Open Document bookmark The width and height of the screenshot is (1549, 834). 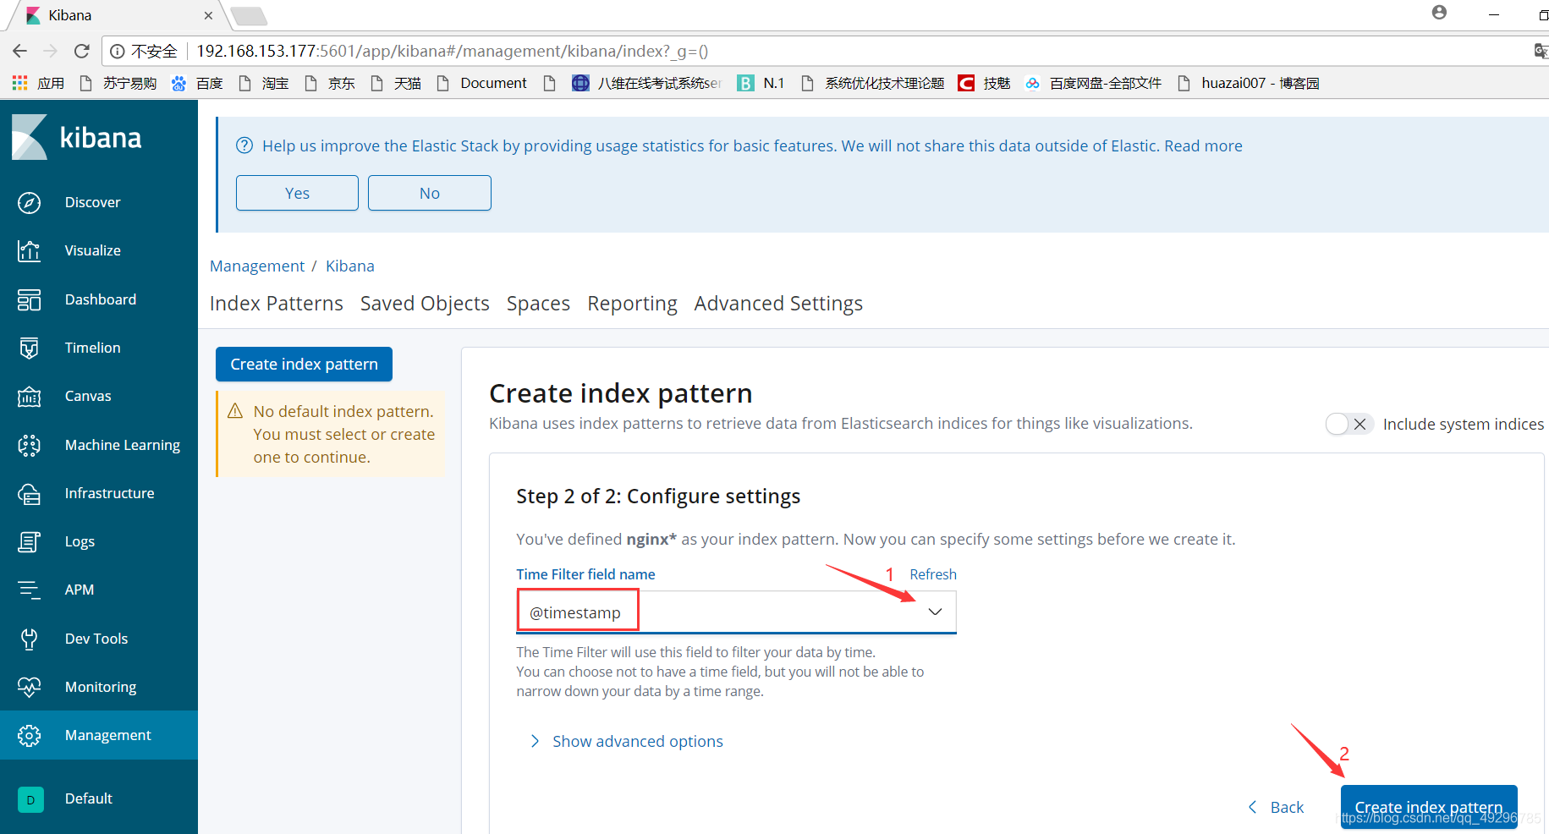pos(482,83)
